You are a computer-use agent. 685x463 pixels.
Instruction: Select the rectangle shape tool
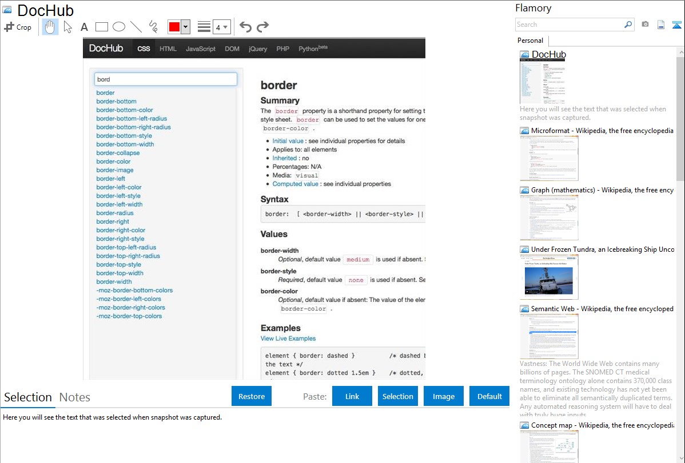[101, 27]
